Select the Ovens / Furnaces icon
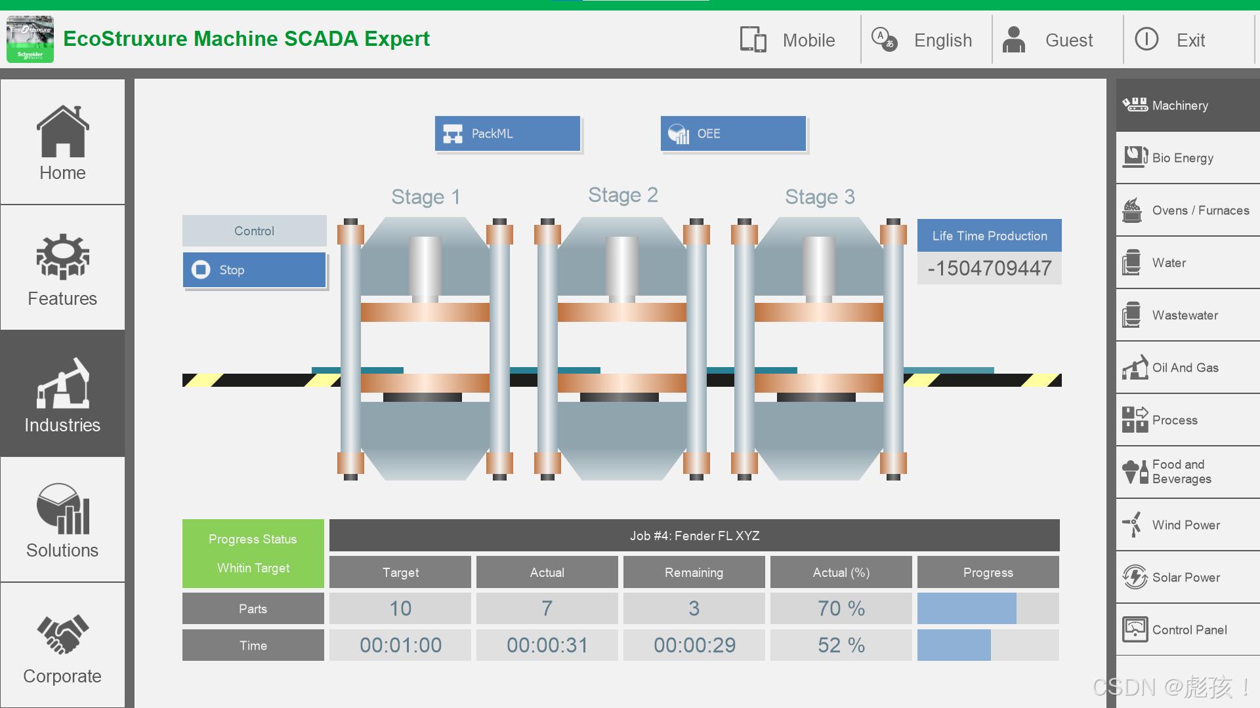The width and height of the screenshot is (1260, 708). coord(1132,210)
